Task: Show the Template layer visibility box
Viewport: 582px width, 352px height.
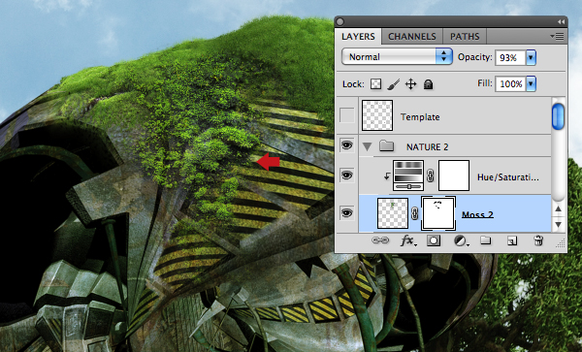Action: [347, 115]
